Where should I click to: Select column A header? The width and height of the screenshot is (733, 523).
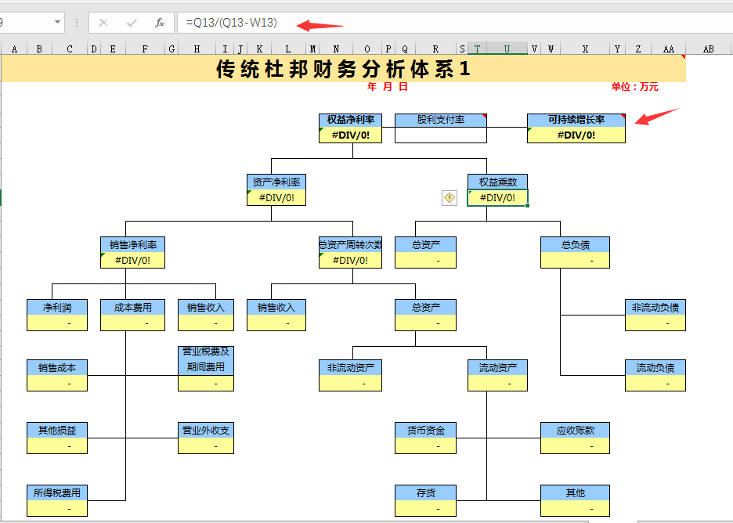[x=15, y=49]
